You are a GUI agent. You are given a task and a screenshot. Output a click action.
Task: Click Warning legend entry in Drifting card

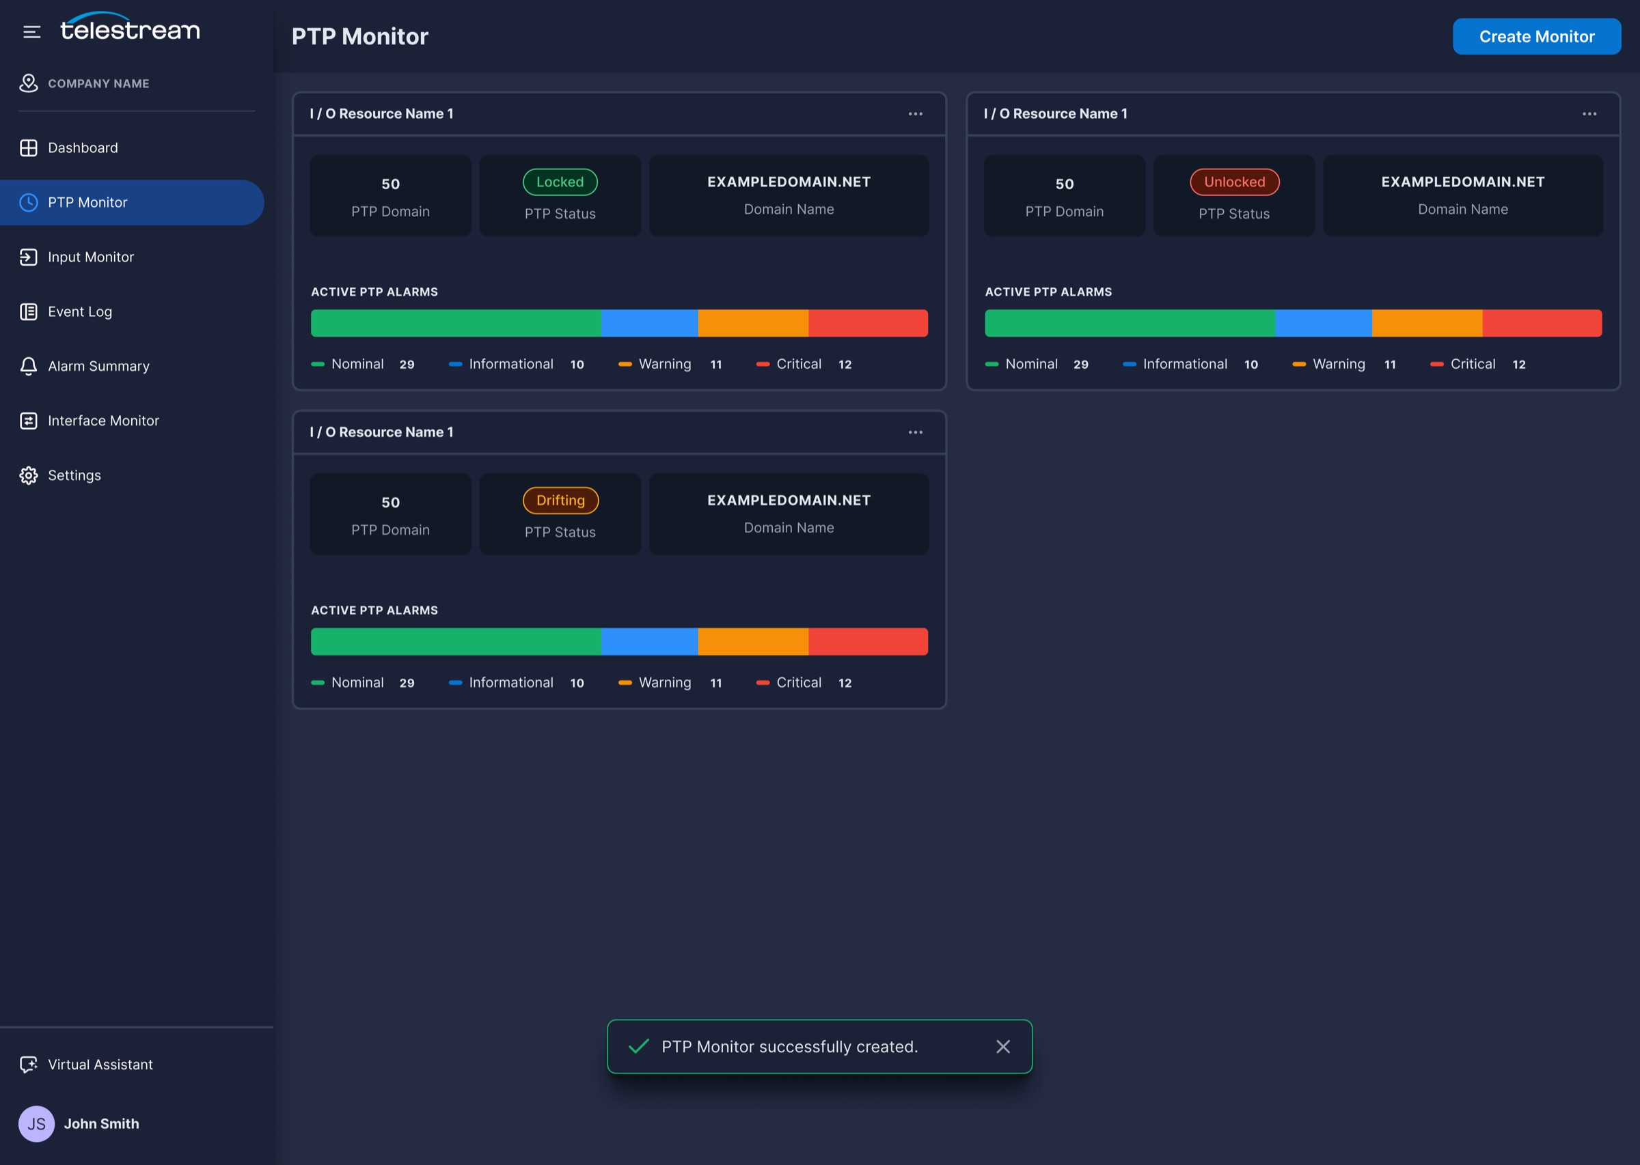(670, 683)
